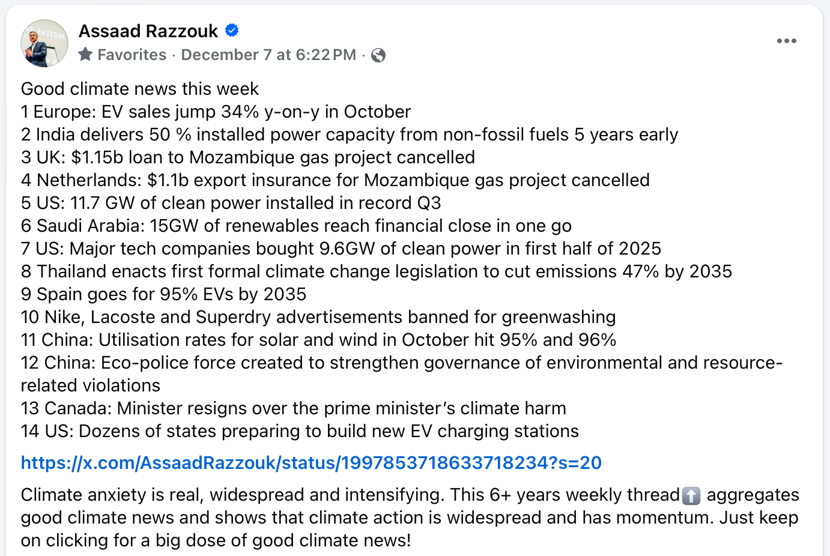Click the up-arrow emoji after 'weekly thread'
The image size is (830, 556).
point(691,495)
